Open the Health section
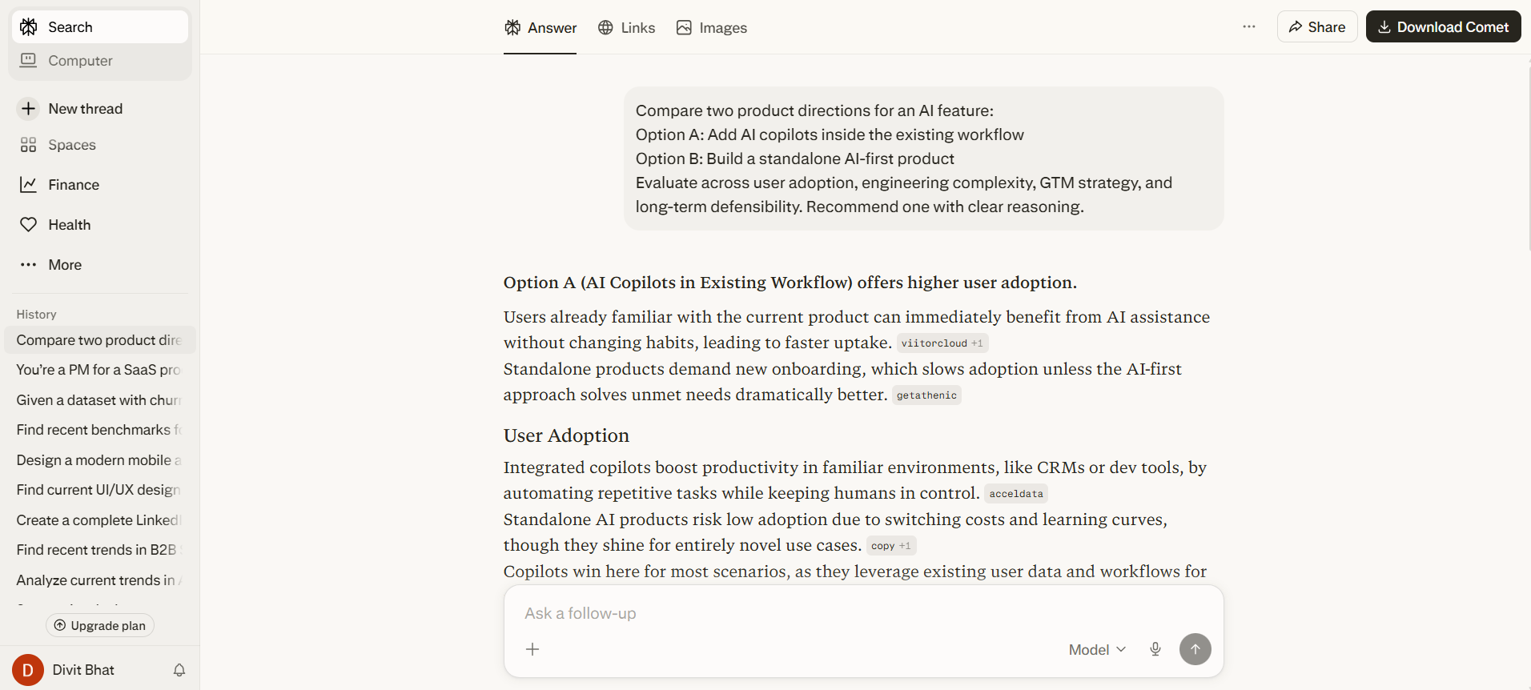 pyautogui.click(x=69, y=224)
